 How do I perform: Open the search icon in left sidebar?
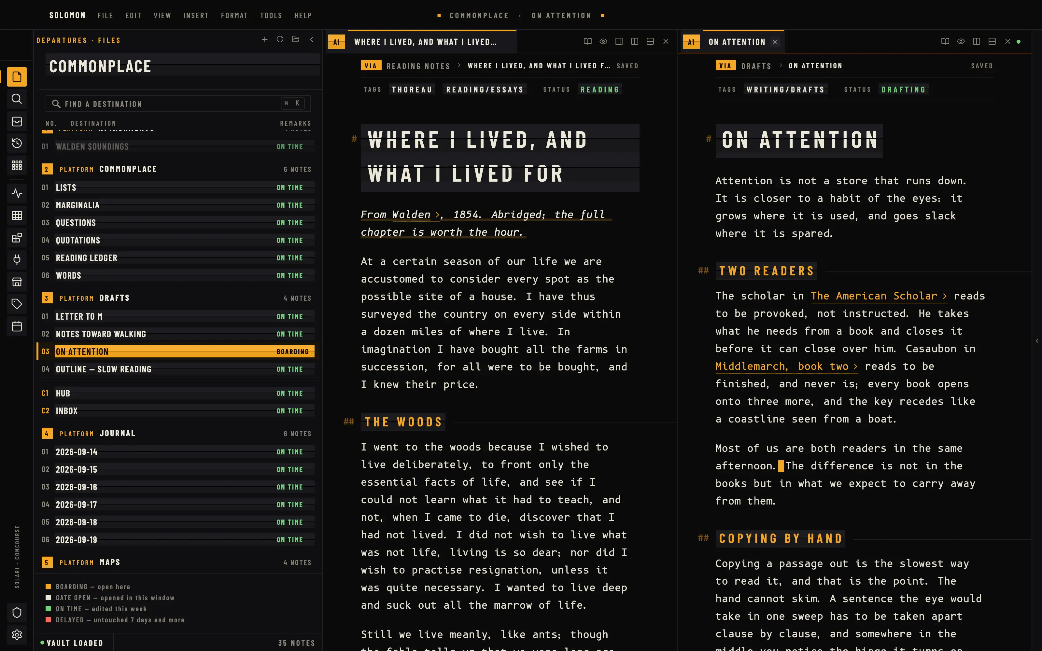pyautogui.click(x=17, y=99)
